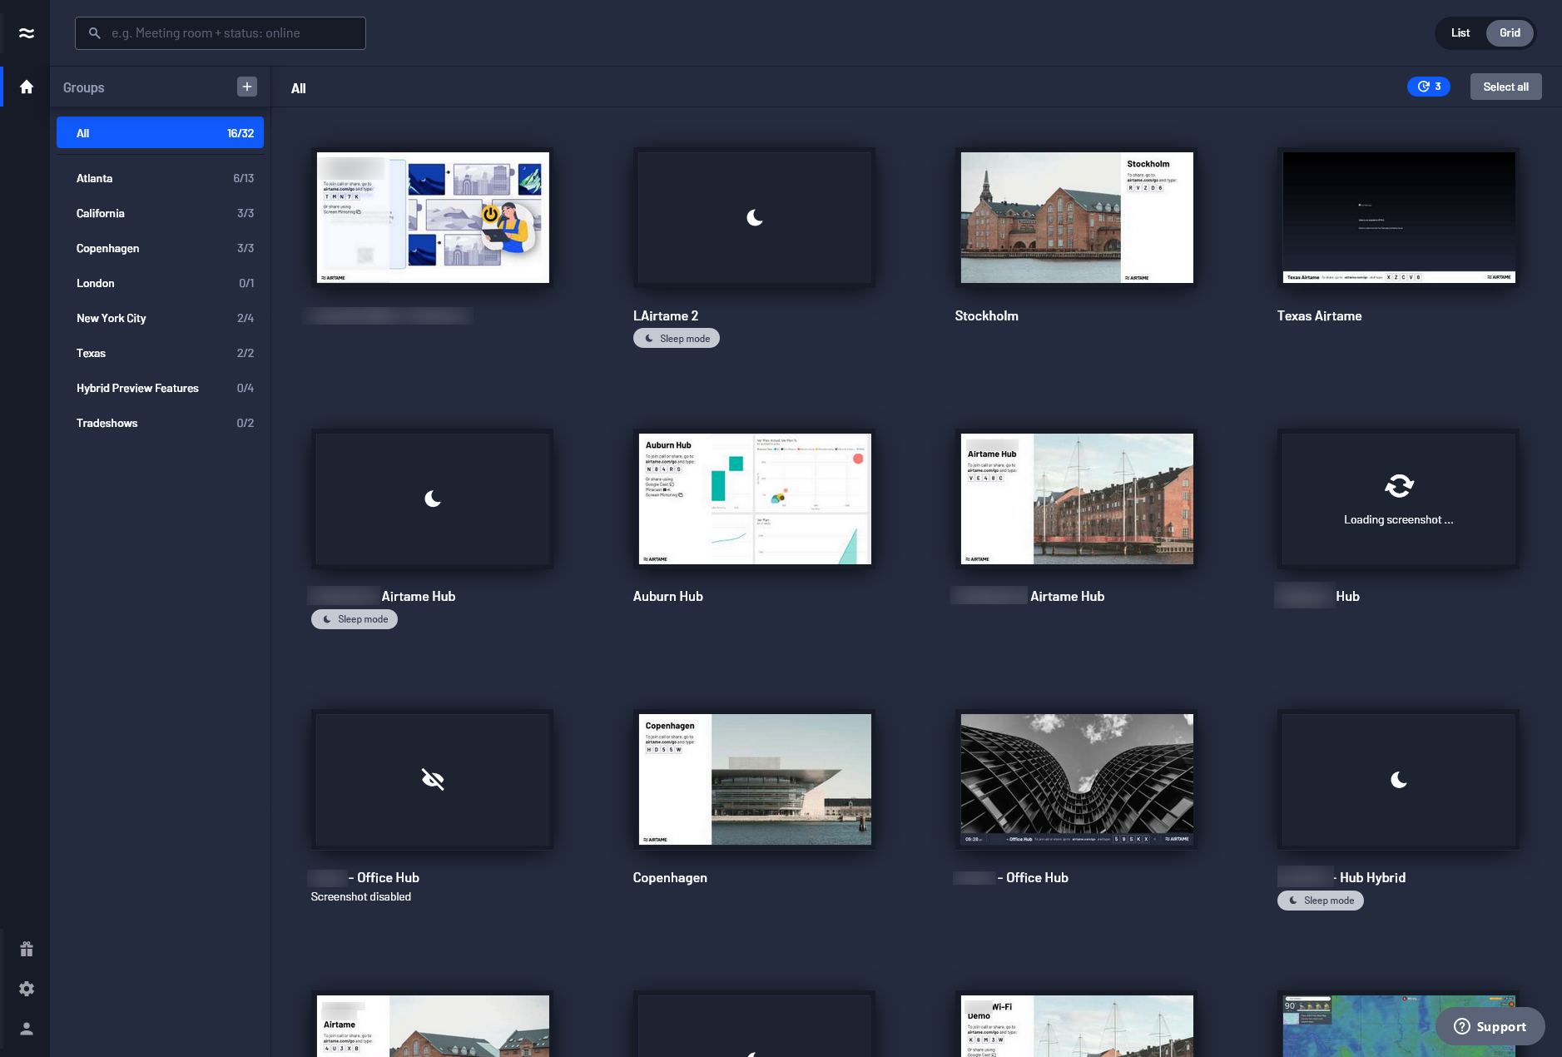
Task: Click the refresh icon on loading screenshot
Action: coord(1398,486)
